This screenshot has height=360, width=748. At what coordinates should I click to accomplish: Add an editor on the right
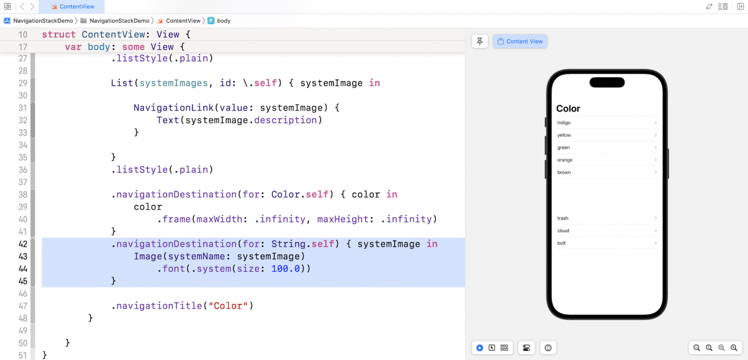point(740,7)
